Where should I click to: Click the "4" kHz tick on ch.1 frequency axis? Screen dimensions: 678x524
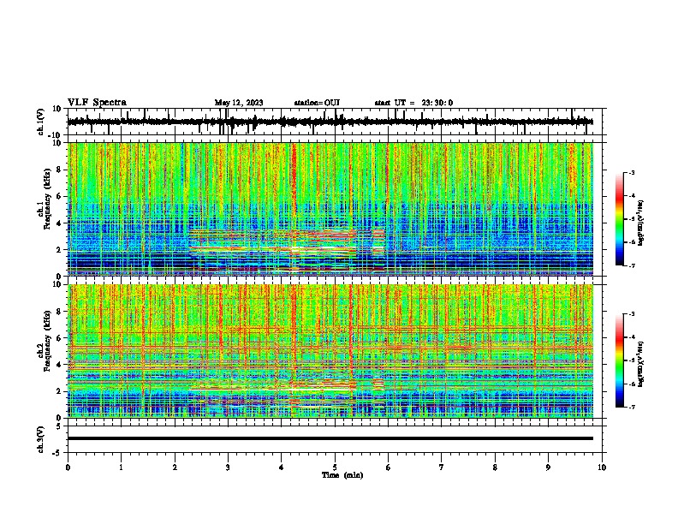click(x=59, y=223)
